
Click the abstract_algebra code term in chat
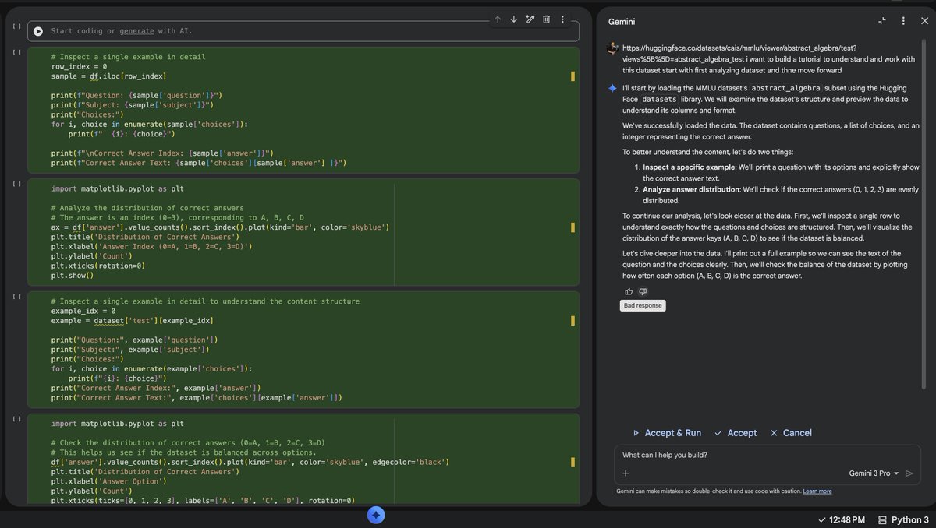coord(785,88)
